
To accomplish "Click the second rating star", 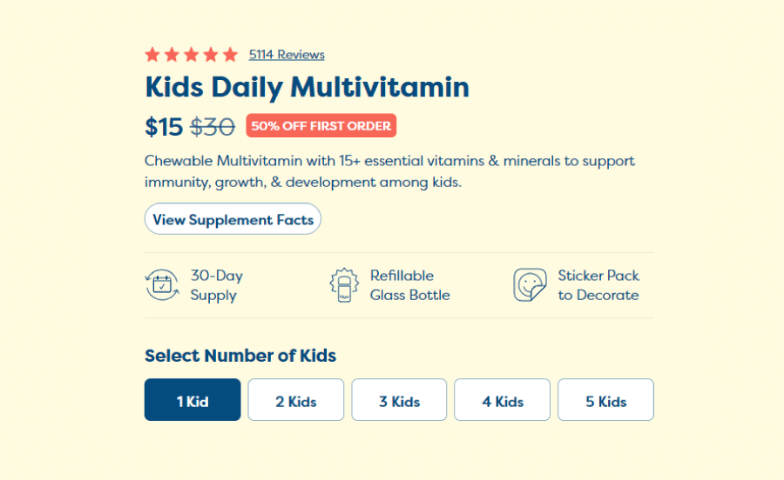I will point(172,55).
